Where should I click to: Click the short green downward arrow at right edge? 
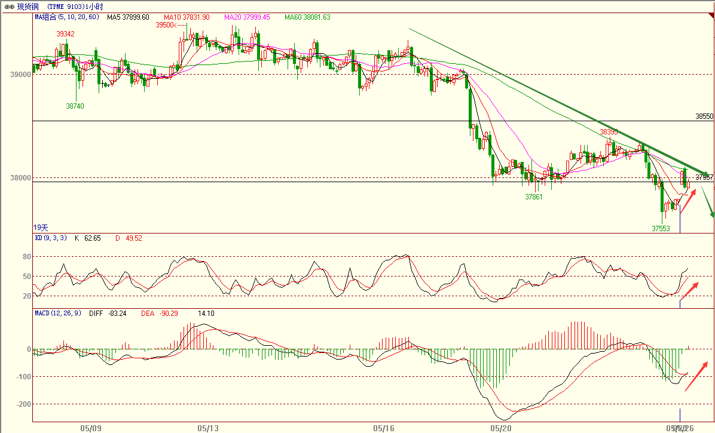pyautogui.click(x=708, y=203)
